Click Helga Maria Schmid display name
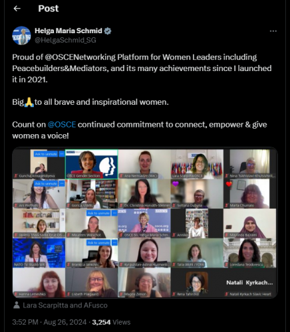The height and width of the screenshot is (332, 290). pos(69,31)
